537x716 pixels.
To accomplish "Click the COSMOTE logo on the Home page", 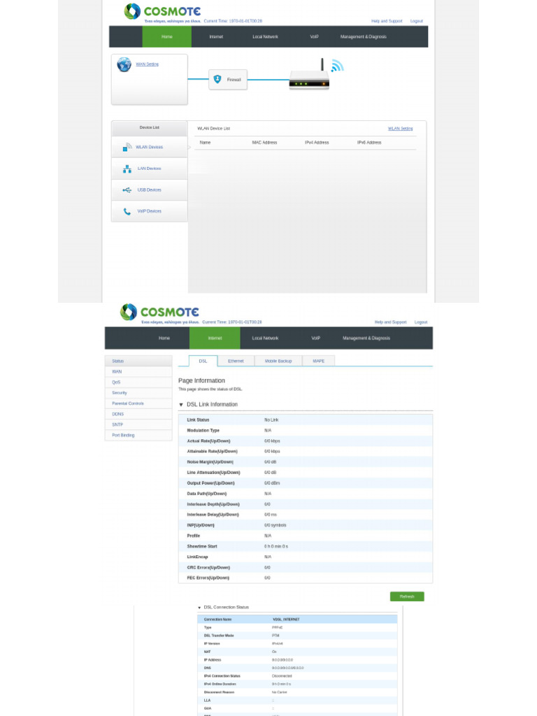I will pyautogui.click(x=162, y=11).
